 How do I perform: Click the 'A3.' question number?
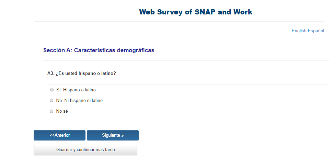pos(51,73)
